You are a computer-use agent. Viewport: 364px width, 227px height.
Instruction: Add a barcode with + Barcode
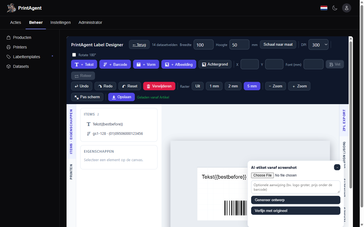[x=115, y=64]
